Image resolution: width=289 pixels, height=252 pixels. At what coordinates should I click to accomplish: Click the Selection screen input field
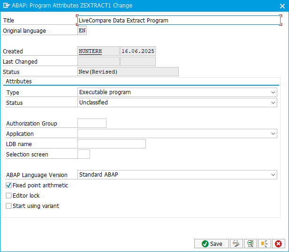84,154
